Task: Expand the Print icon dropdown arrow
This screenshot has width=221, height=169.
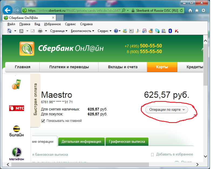Action: point(46,31)
